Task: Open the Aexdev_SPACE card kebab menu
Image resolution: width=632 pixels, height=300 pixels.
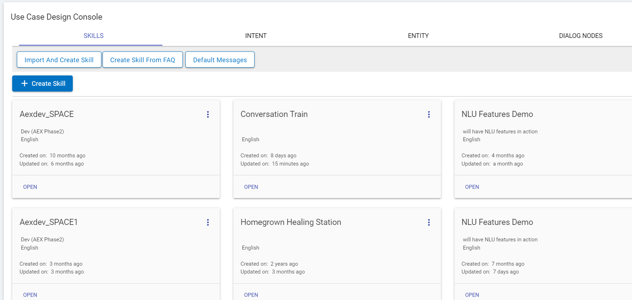Action: (208, 114)
